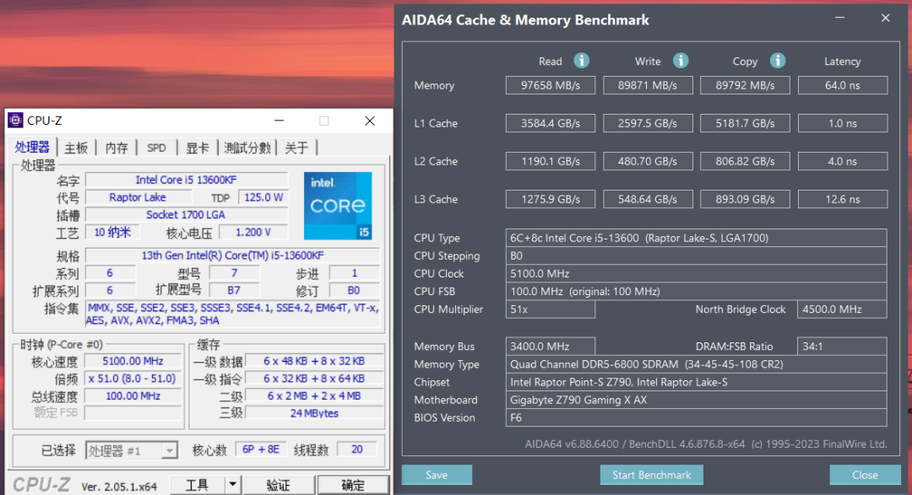Viewport: 912px width, 495px height.
Task: Click the core voltage value 1.200 V
Action: coord(253,233)
